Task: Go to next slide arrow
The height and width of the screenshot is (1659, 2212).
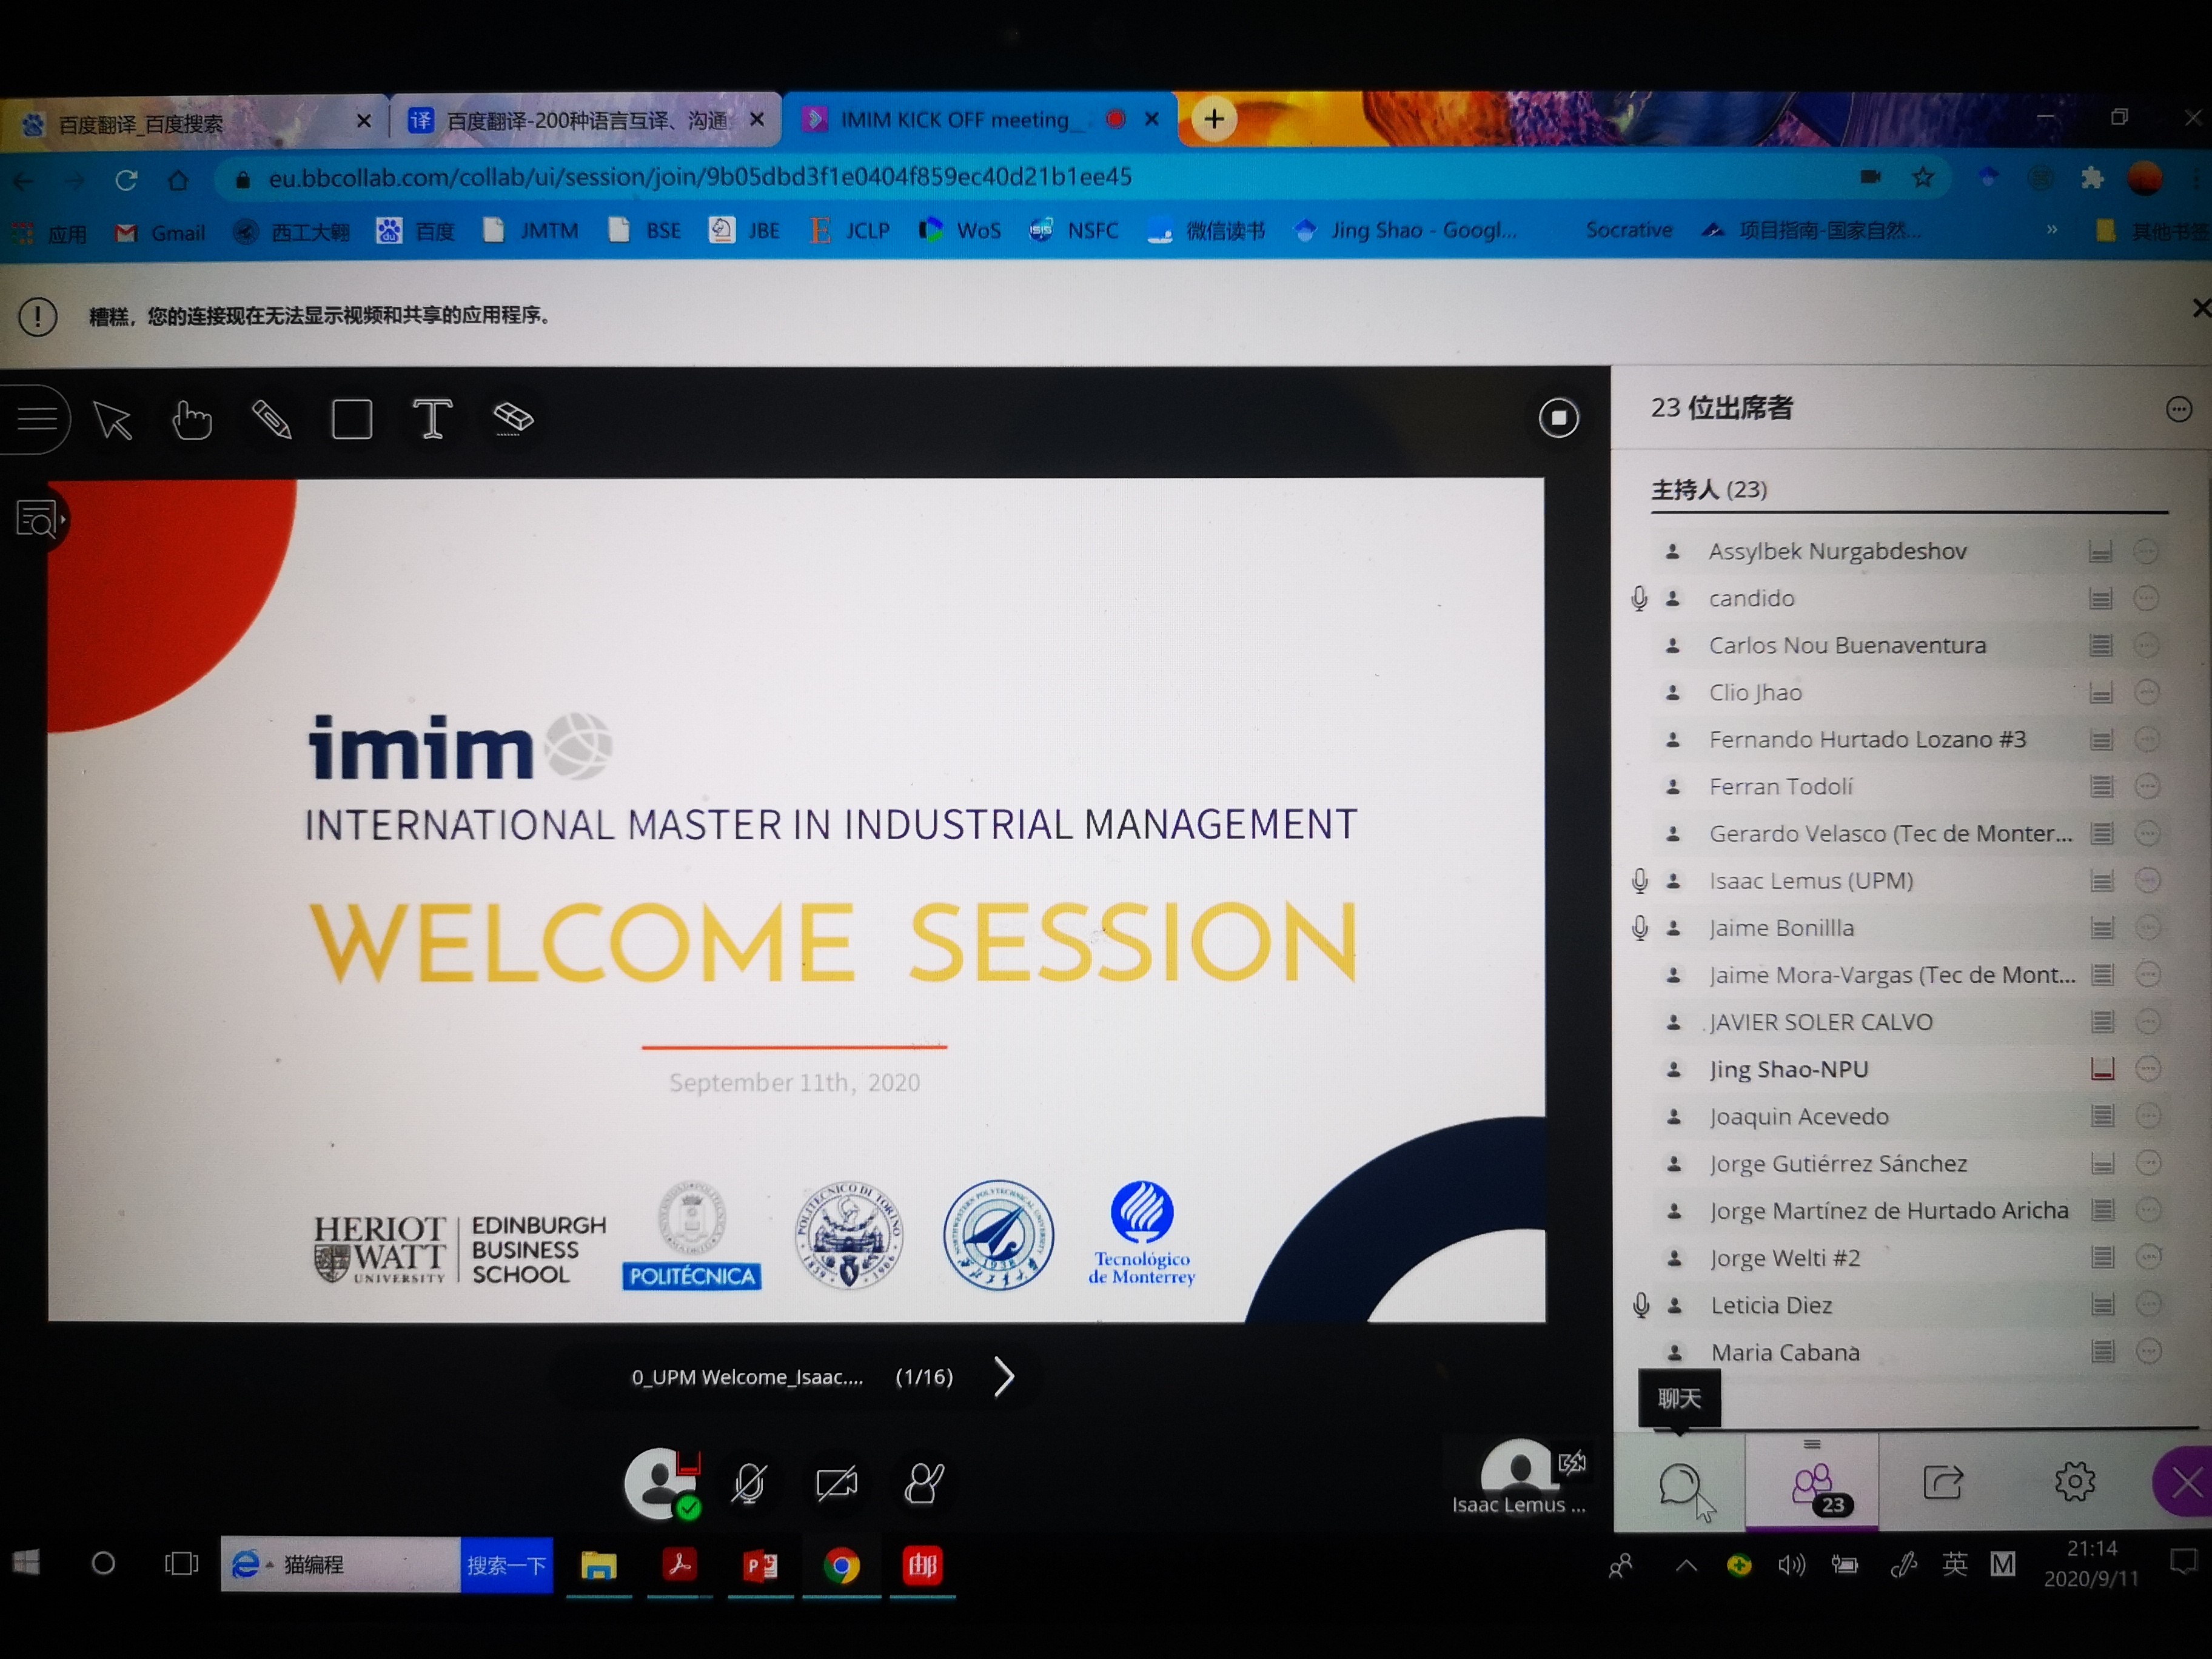Action: pos(1004,1377)
